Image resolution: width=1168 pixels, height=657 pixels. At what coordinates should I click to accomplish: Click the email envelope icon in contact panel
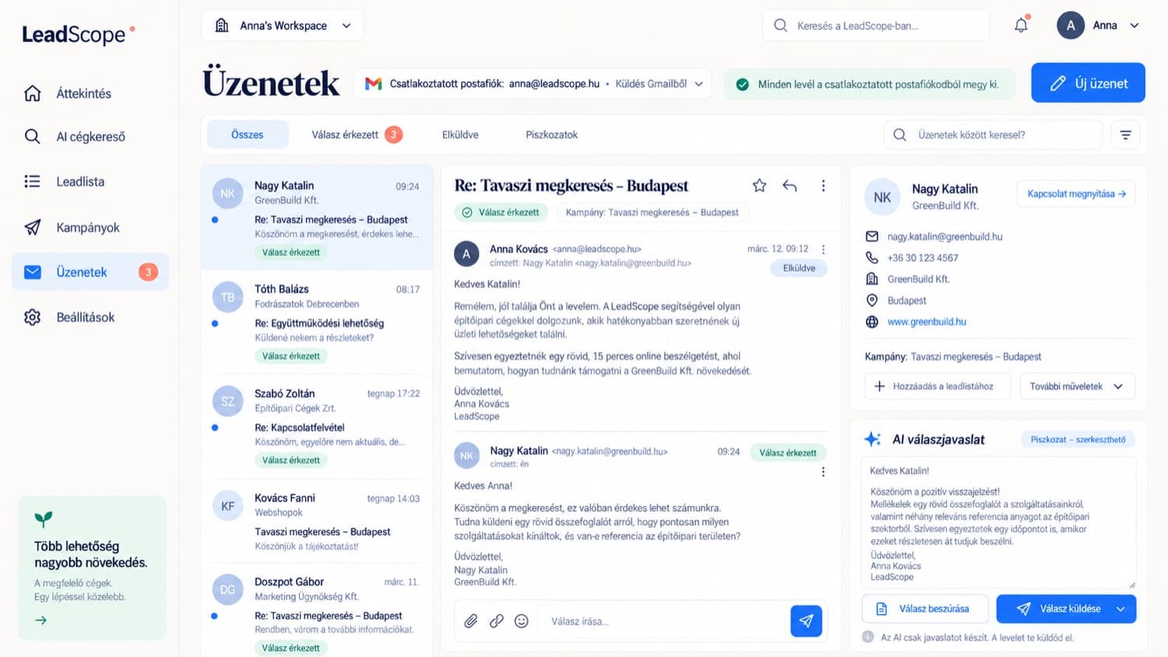click(872, 237)
